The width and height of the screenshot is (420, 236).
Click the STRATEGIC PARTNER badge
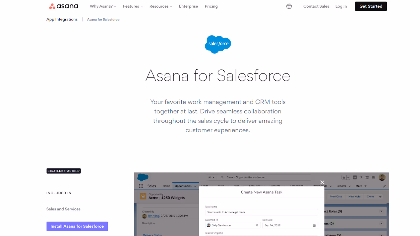[x=64, y=171]
